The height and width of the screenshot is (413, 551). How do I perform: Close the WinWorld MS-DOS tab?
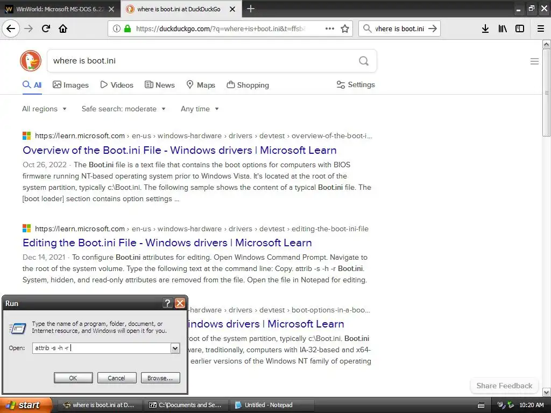click(x=111, y=9)
